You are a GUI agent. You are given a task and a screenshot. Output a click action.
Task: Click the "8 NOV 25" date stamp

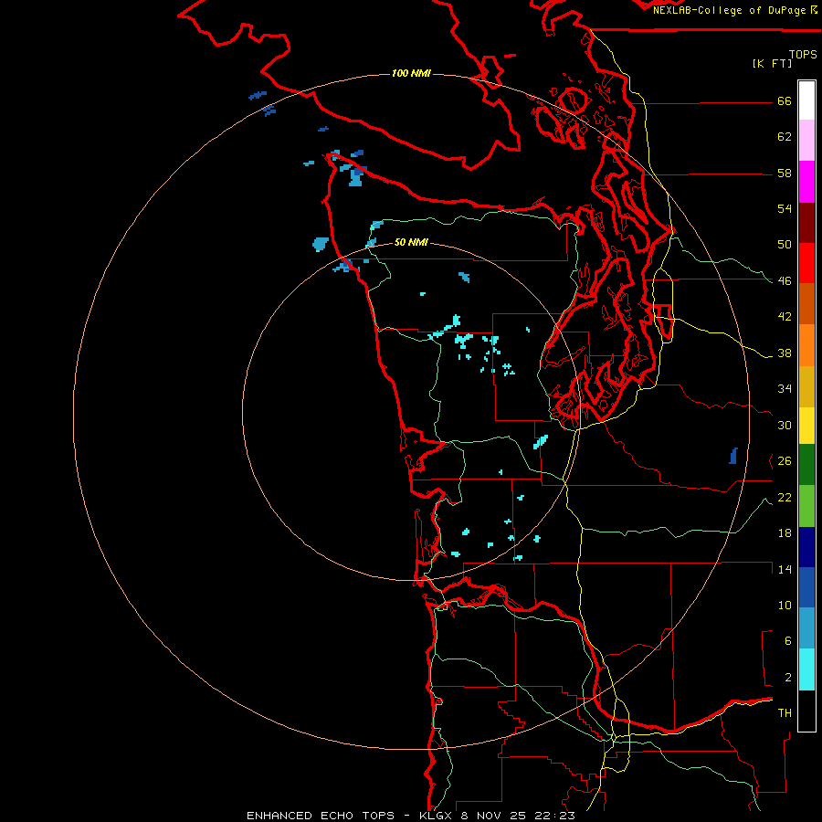click(x=493, y=816)
